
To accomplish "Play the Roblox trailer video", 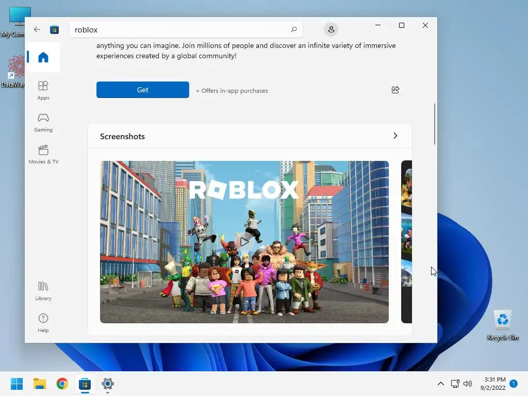I will (x=244, y=242).
